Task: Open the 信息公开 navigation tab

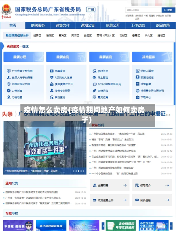Action: pos(113,25)
